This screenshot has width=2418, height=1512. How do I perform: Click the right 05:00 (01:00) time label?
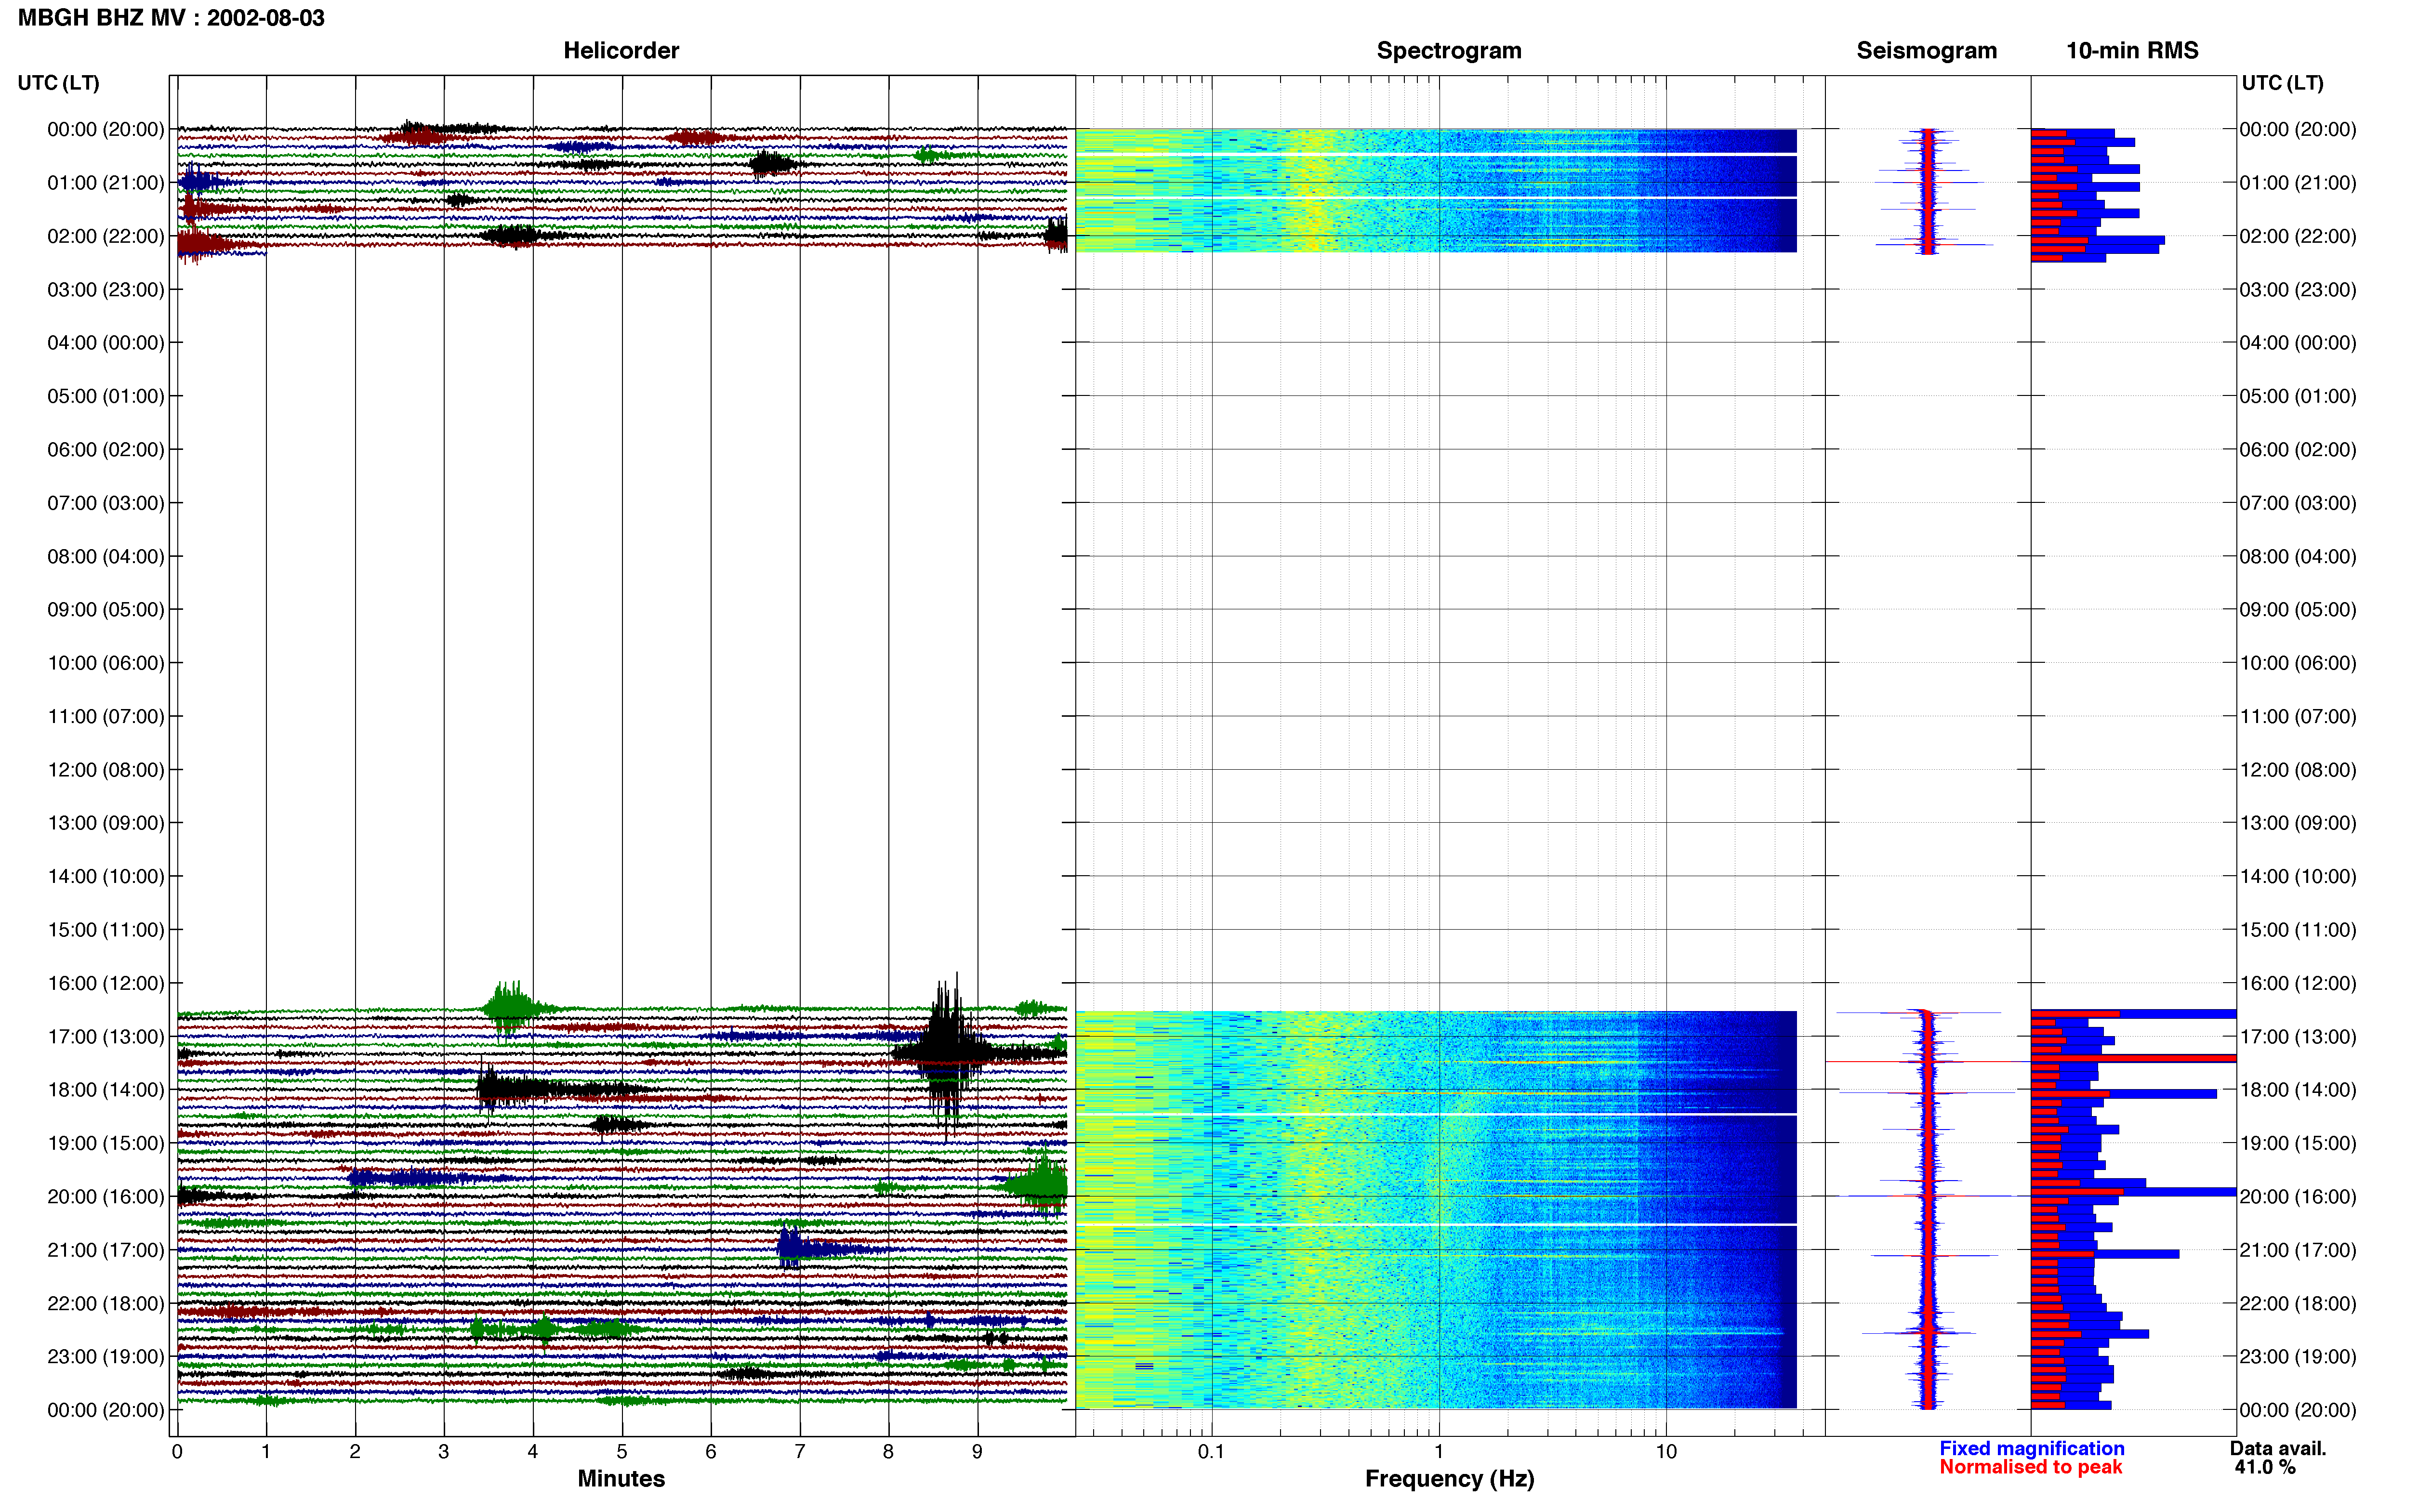[2298, 396]
